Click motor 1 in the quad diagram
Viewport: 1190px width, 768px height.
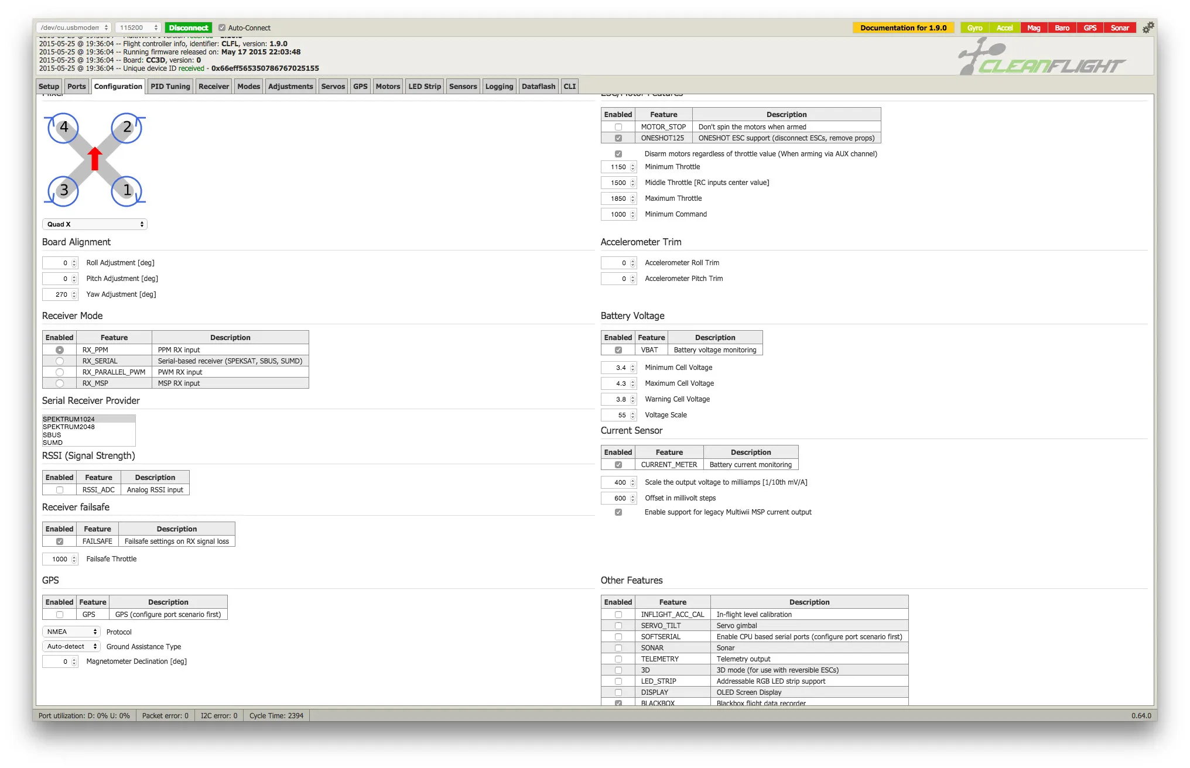pos(126,190)
